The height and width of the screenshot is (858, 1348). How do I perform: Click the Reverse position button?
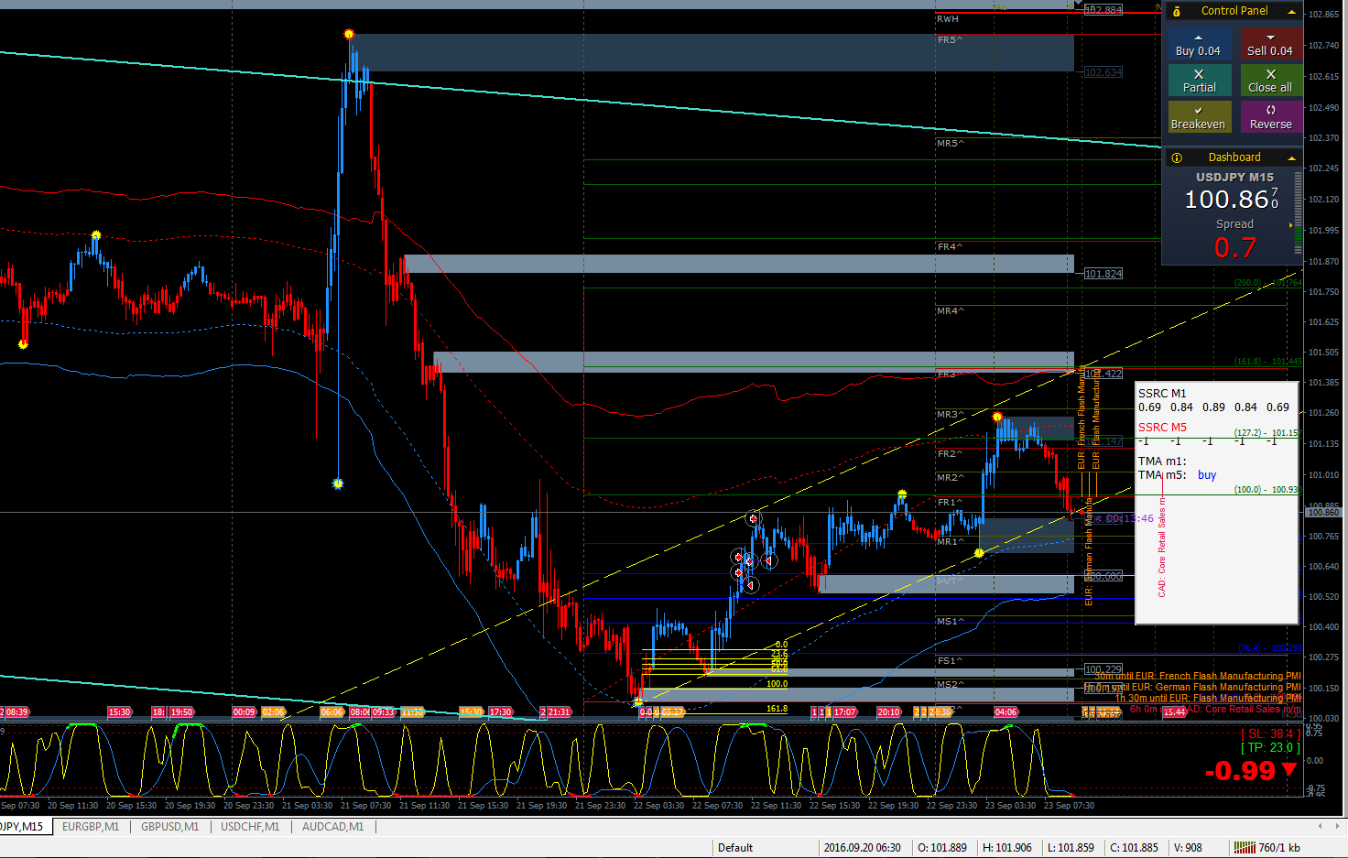click(x=1270, y=116)
